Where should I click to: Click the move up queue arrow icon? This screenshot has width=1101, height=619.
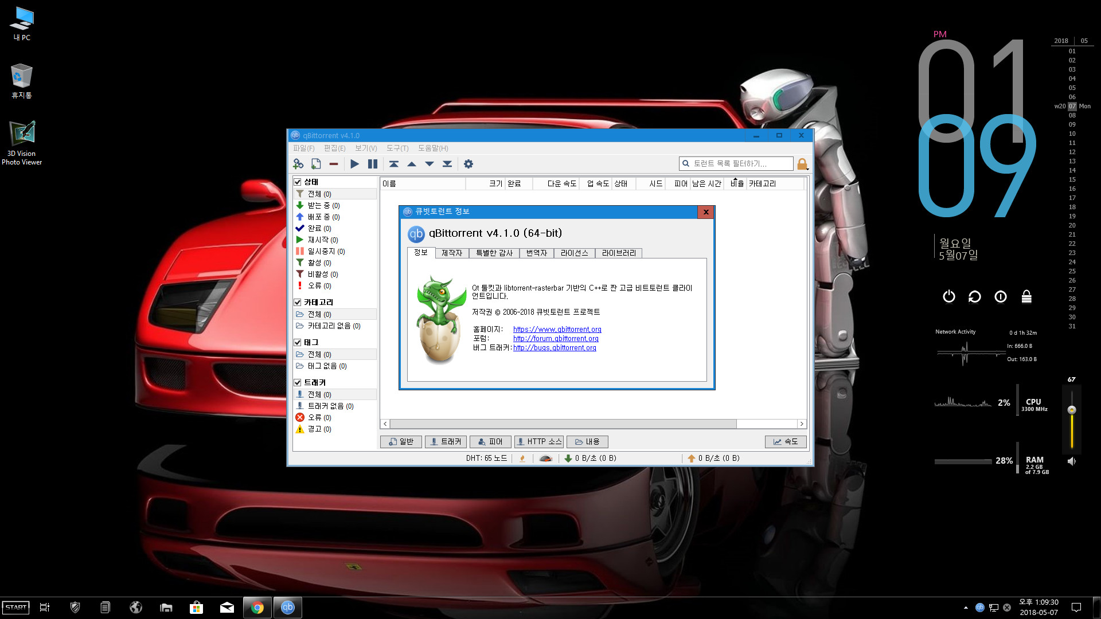click(412, 164)
